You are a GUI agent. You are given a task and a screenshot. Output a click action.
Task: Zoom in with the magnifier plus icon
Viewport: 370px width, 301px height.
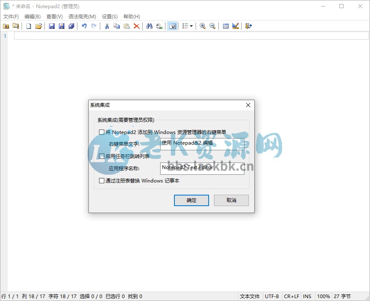[x=203, y=26]
